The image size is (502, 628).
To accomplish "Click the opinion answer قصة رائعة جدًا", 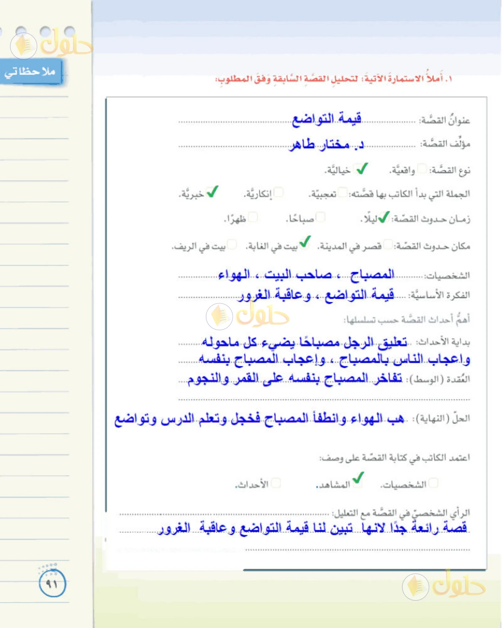I will tap(312, 528).
